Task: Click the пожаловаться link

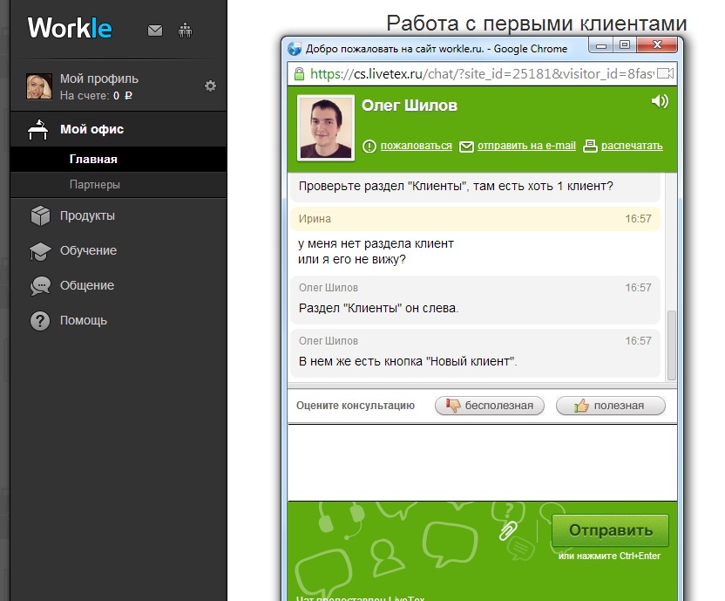Action: tap(417, 146)
